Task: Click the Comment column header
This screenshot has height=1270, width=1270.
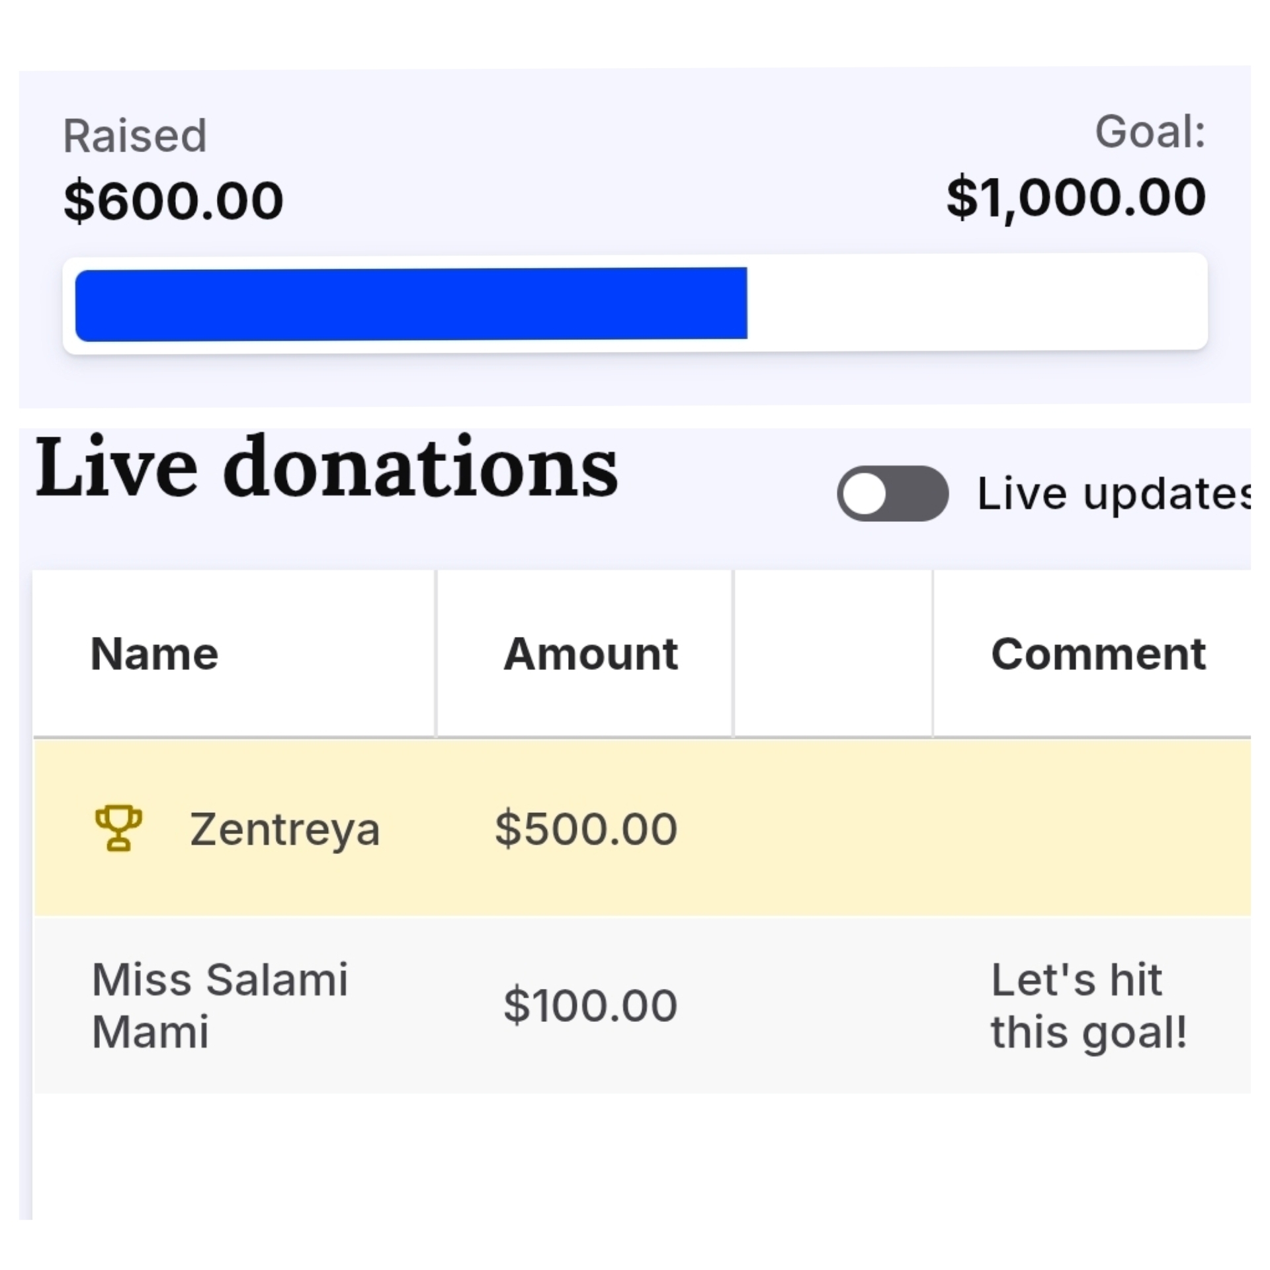Action: point(1098,654)
